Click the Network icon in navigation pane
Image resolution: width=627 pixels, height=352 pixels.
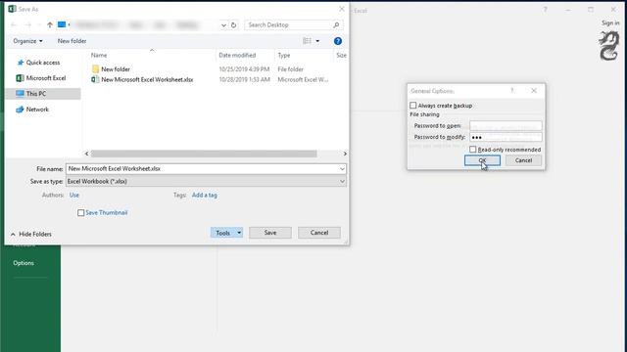(20, 110)
